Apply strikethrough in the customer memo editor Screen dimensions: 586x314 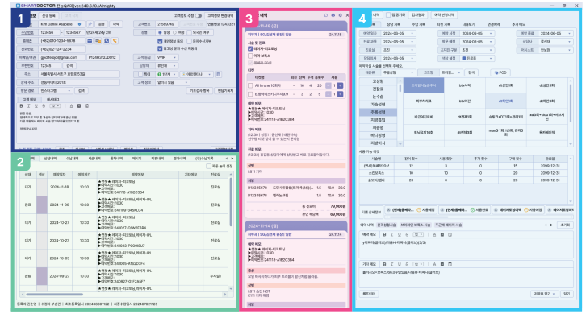(x=44, y=106)
